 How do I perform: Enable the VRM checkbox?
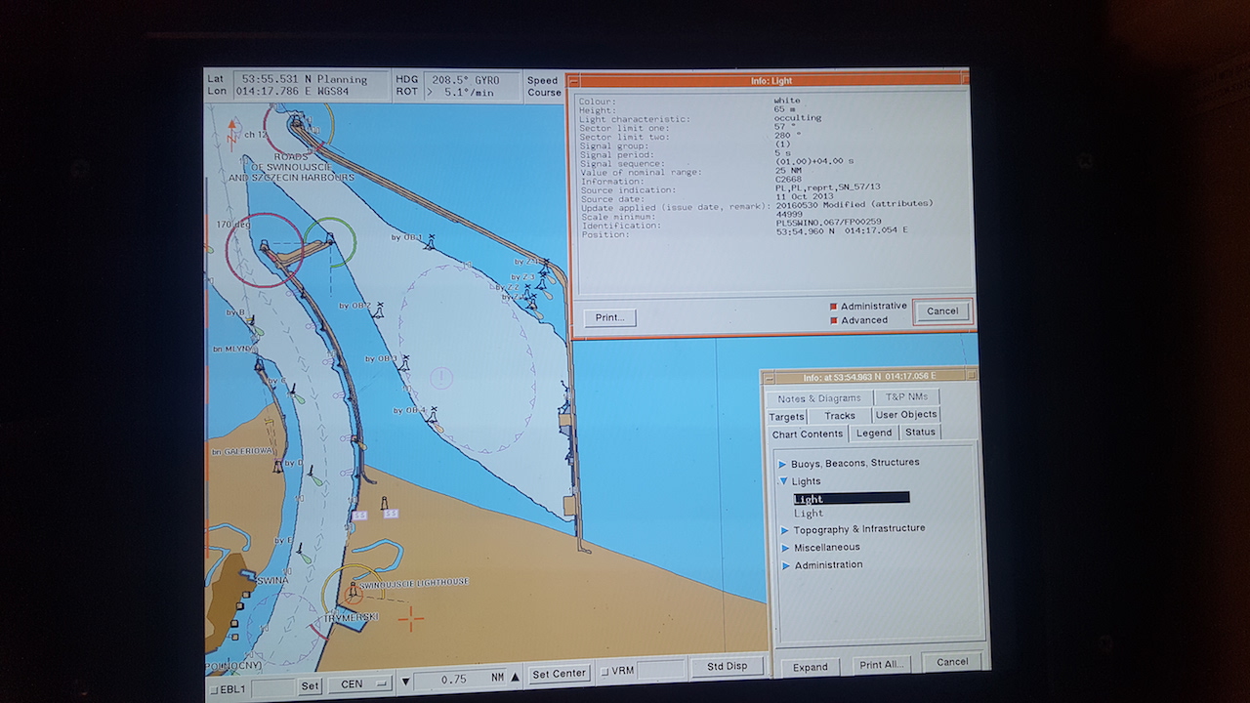(604, 671)
